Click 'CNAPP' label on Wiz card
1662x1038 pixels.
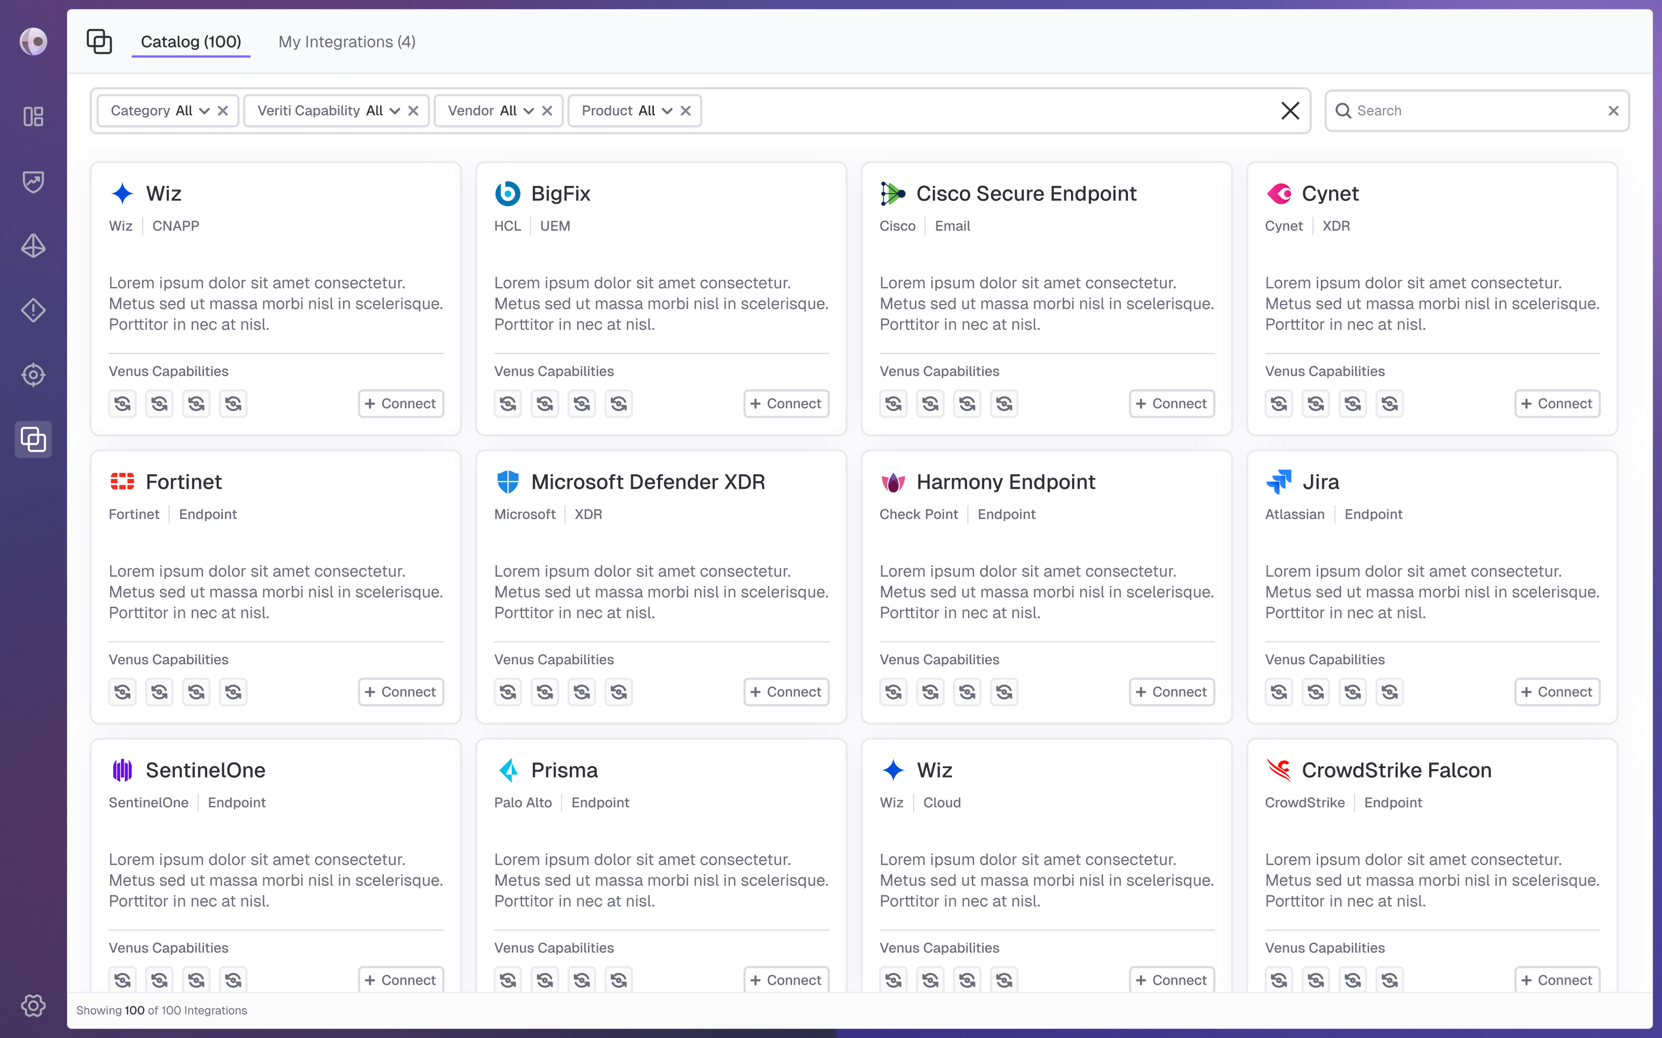176,226
